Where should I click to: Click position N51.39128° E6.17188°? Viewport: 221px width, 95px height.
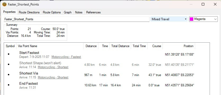179,54
